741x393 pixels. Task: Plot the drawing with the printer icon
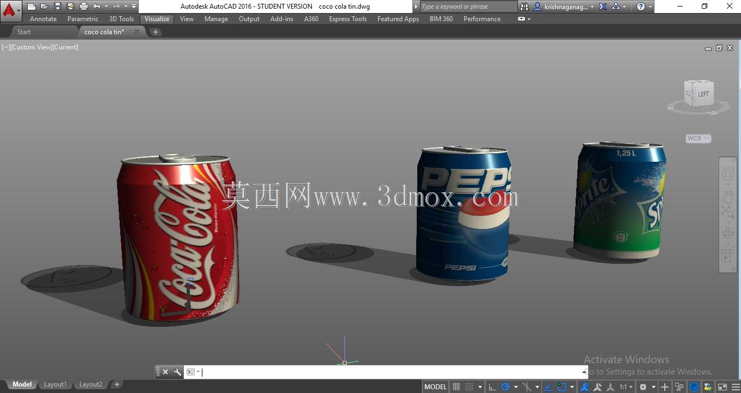(x=84, y=7)
